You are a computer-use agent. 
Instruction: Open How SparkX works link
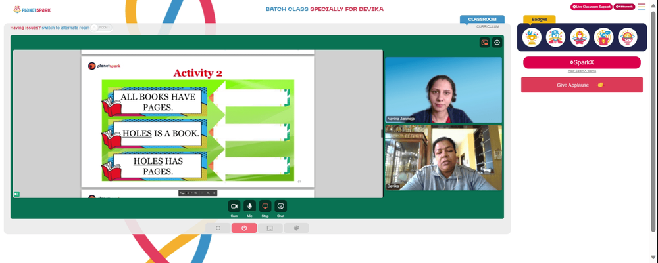(582, 71)
